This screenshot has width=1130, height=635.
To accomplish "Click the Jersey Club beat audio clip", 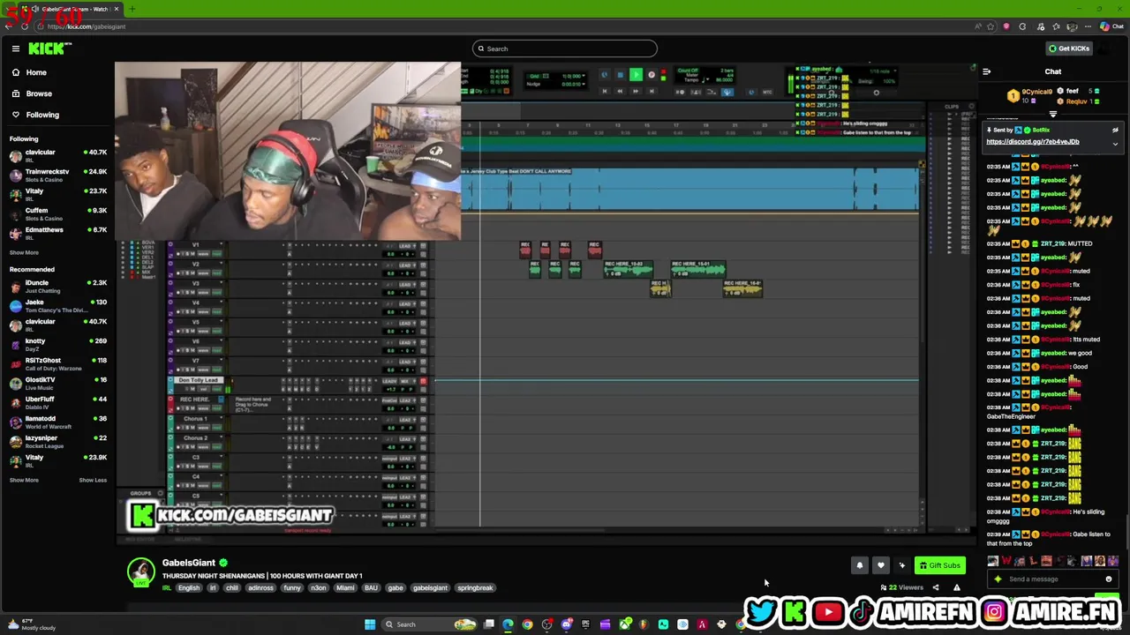I will click(690, 190).
